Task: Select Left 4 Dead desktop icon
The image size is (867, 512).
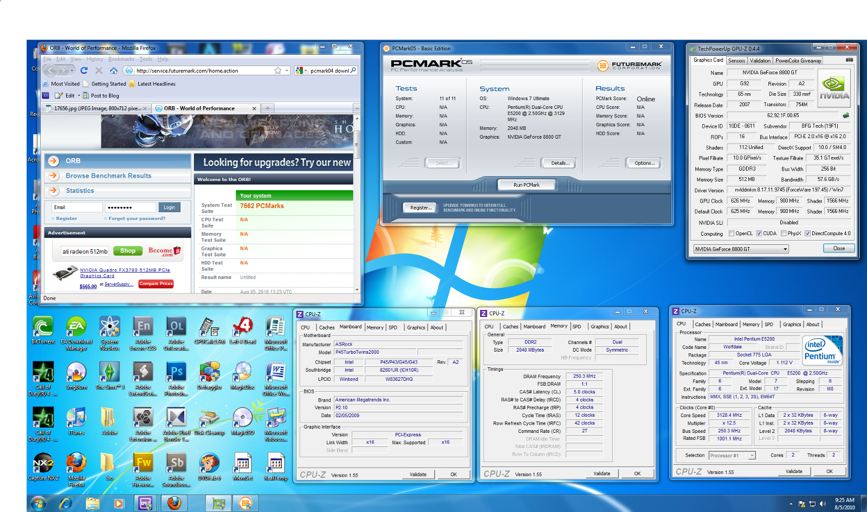Action: (x=242, y=330)
